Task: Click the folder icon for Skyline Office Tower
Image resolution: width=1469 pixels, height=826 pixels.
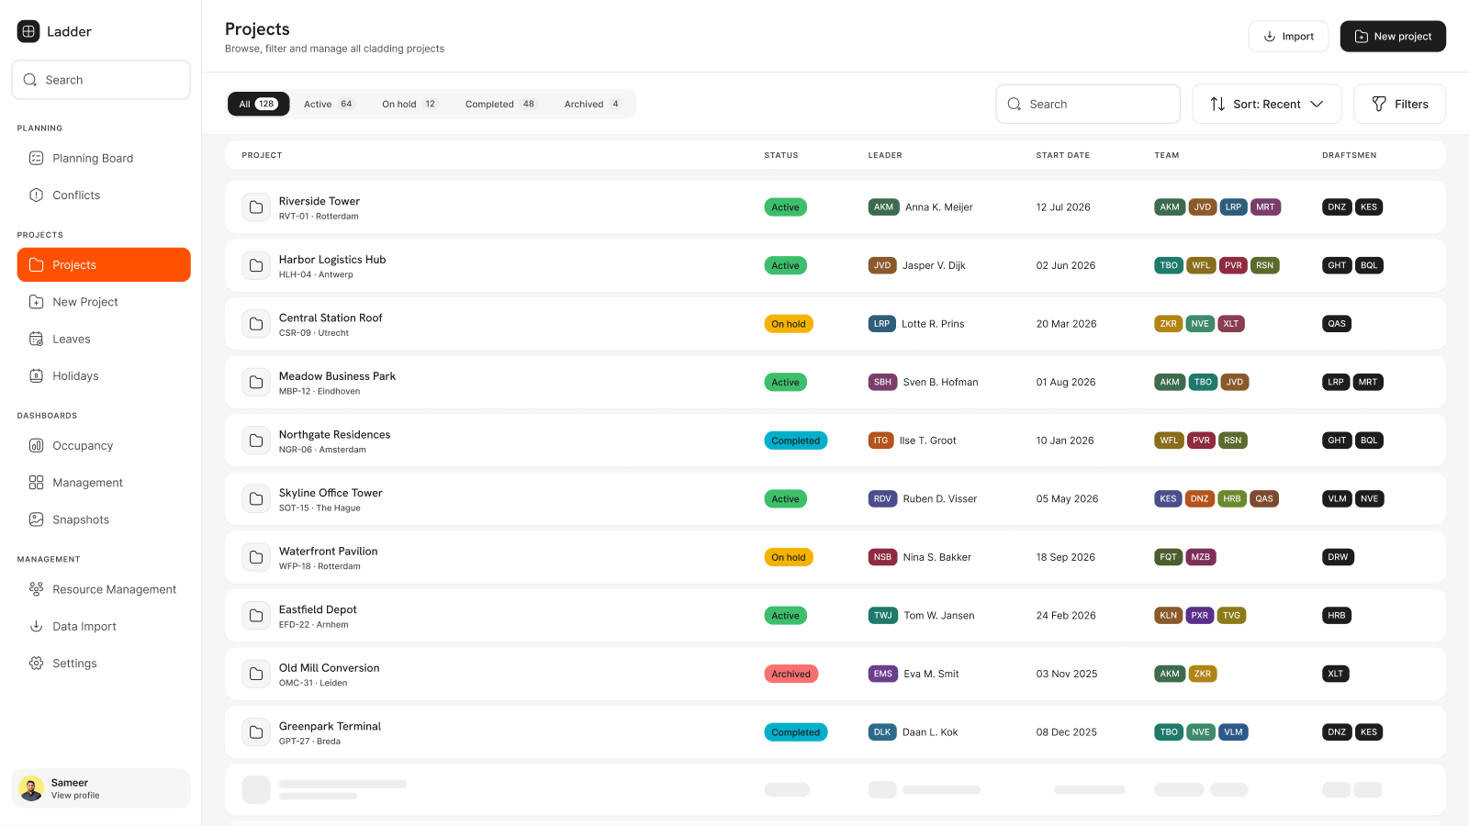Action: (x=256, y=498)
